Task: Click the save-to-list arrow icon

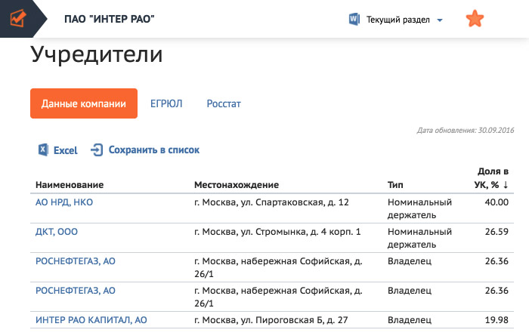Action: tap(97, 150)
